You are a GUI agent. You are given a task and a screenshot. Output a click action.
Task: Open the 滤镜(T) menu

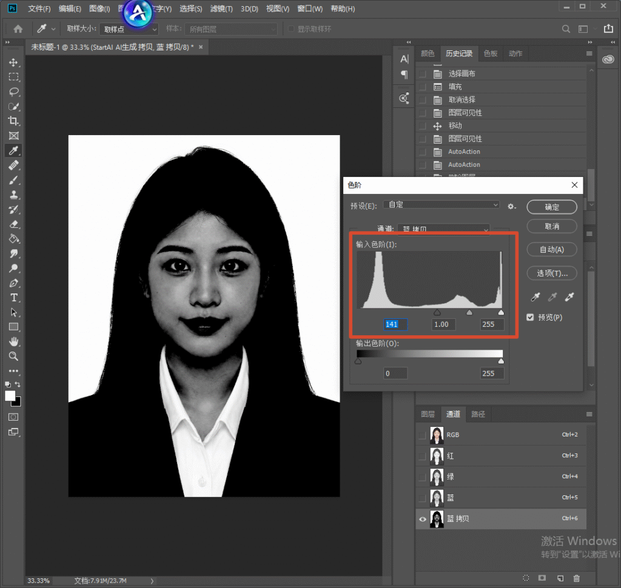(x=221, y=8)
